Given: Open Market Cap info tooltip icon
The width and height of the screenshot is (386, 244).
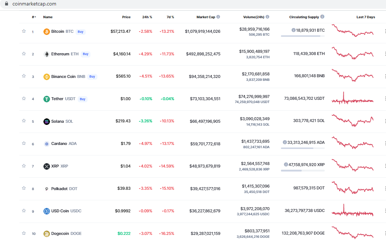Looking at the screenshot, I should 218,17.
